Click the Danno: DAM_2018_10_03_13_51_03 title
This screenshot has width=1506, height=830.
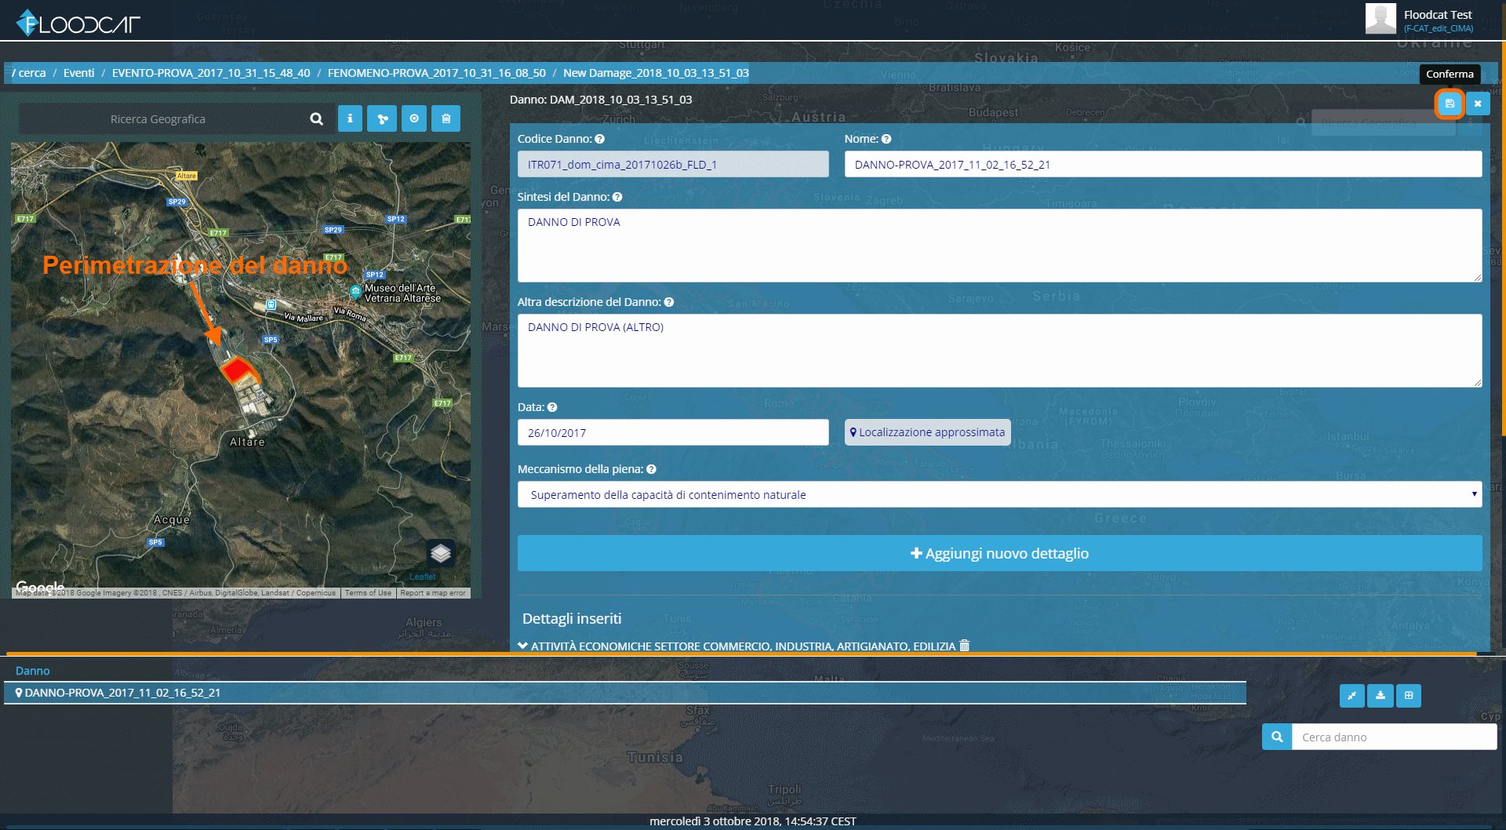601,100
